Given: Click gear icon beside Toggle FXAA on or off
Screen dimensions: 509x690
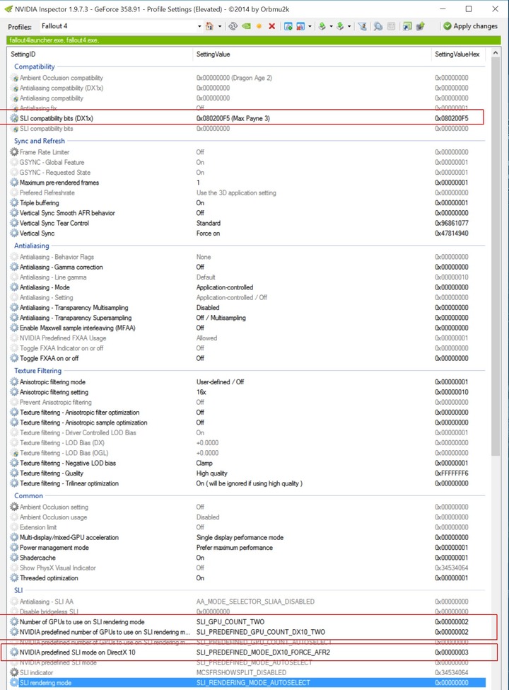Looking at the screenshot, I should [15, 358].
